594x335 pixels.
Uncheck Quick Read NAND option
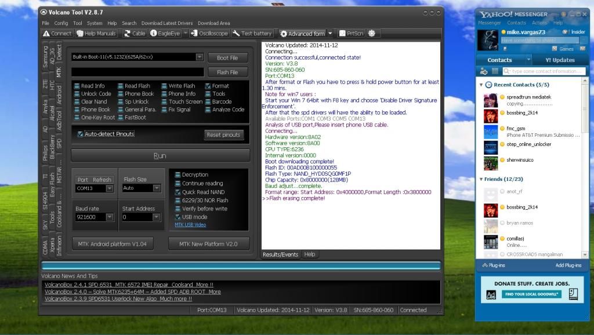point(178,192)
